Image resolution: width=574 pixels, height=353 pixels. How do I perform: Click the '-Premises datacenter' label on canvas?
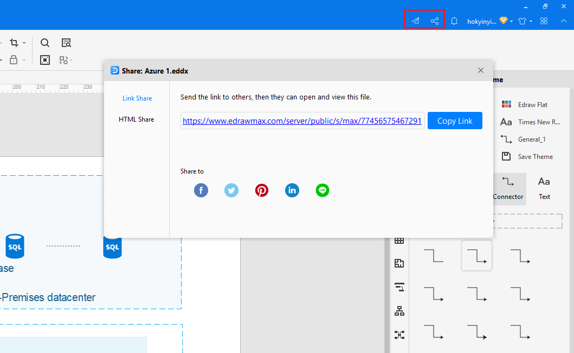click(x=48, y=297)
